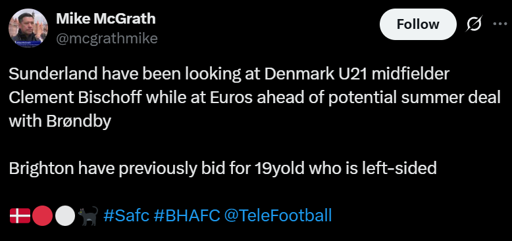Viewport: 512px width, 241px height.
Task: Follow Mike McGrath with the Follow button
Action: pos(418,24)
